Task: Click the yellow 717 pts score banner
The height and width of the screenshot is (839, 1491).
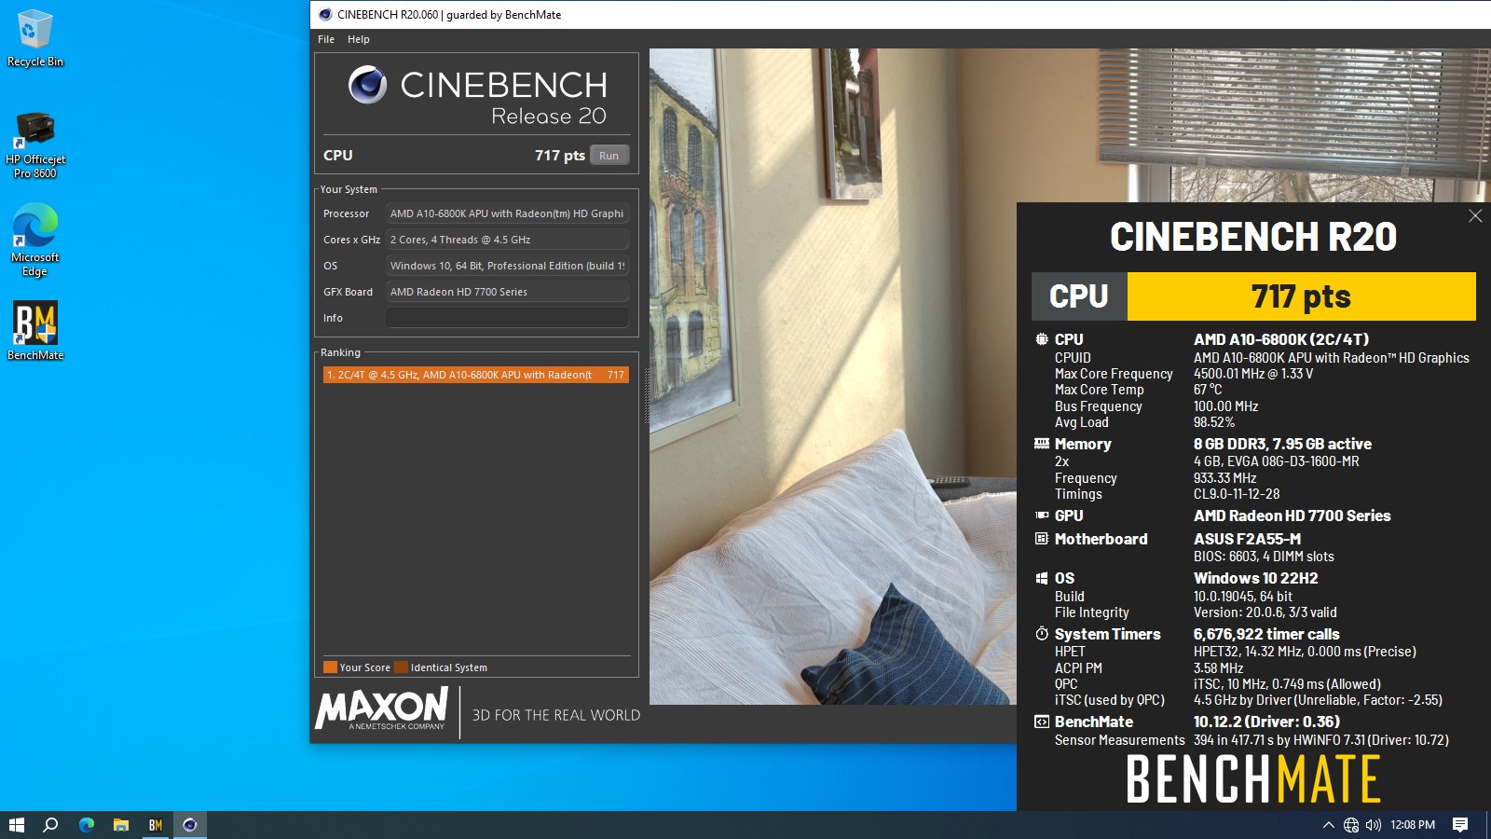Action: tap(1301, 296)
